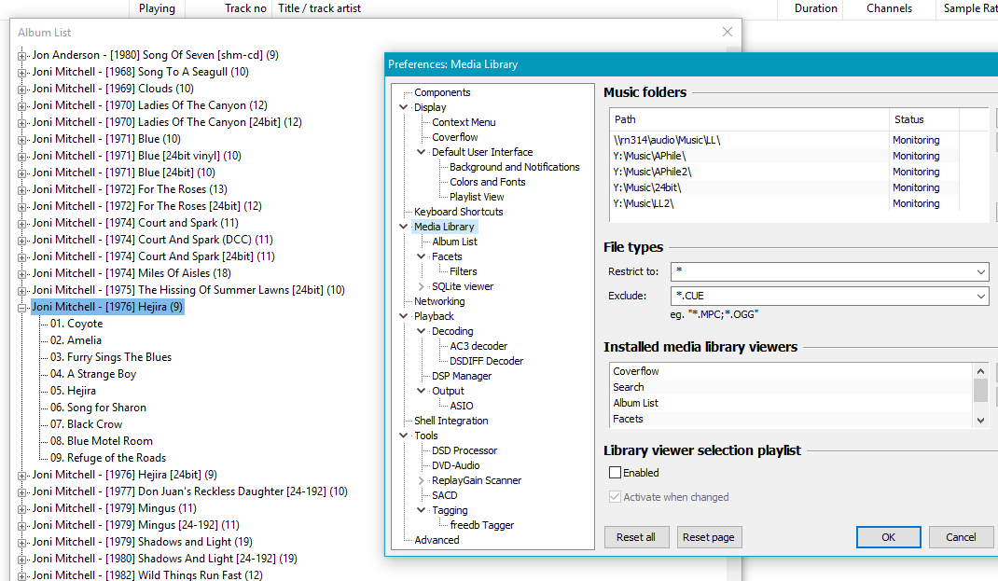Open ASIO output preferences page
Image resolution: width=998 pixels, height=581 pixels.
click(x=462, y=406)
